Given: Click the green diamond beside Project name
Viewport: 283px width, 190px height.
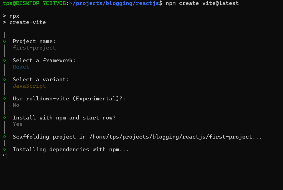Looking at the screenshot, I should click(4, 41).
